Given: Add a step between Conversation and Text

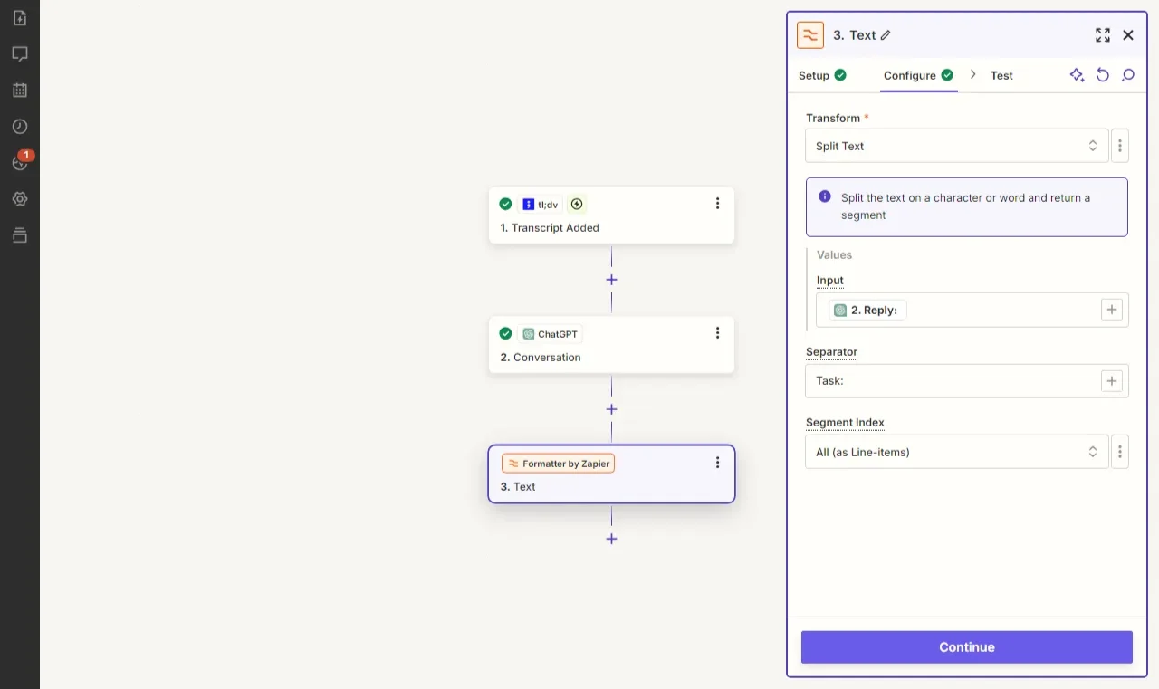Looking at the screenshot, I should 611,409.
